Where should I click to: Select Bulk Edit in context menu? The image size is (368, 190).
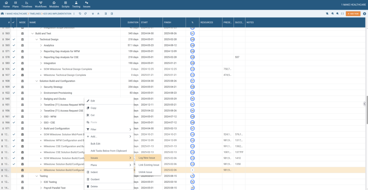[96, 143]
